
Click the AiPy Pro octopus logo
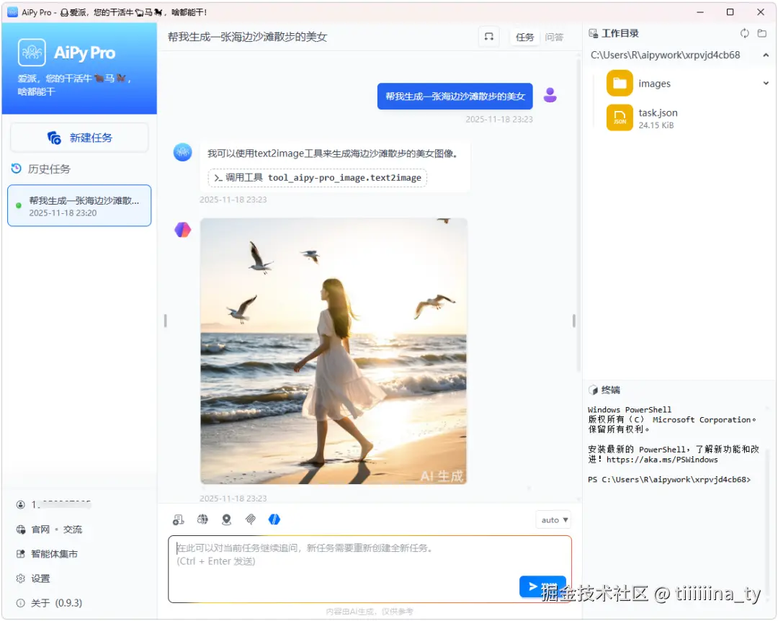coord(30,53)
